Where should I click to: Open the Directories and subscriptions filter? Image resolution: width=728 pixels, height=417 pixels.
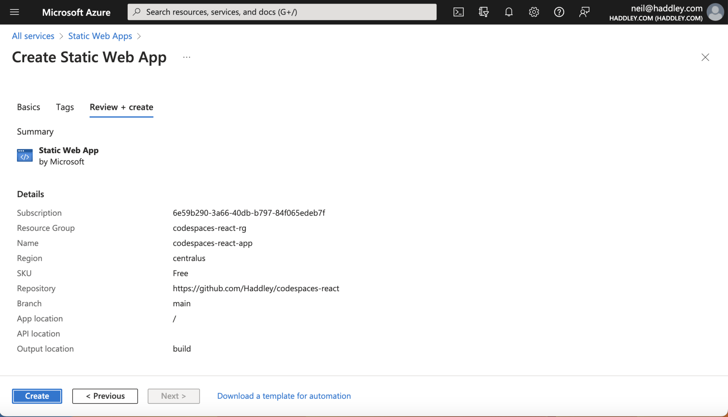click(483, 12)
